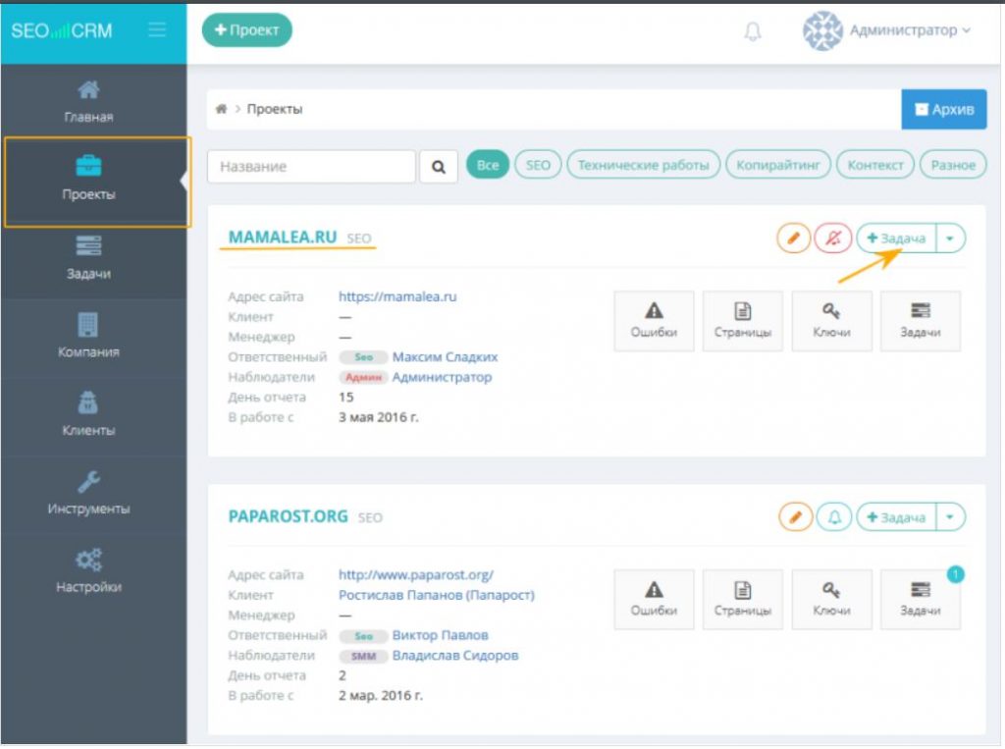Open Задачи tile for PAPAROST.ORG
The image size is (1005, 749).
pos(921,599)
